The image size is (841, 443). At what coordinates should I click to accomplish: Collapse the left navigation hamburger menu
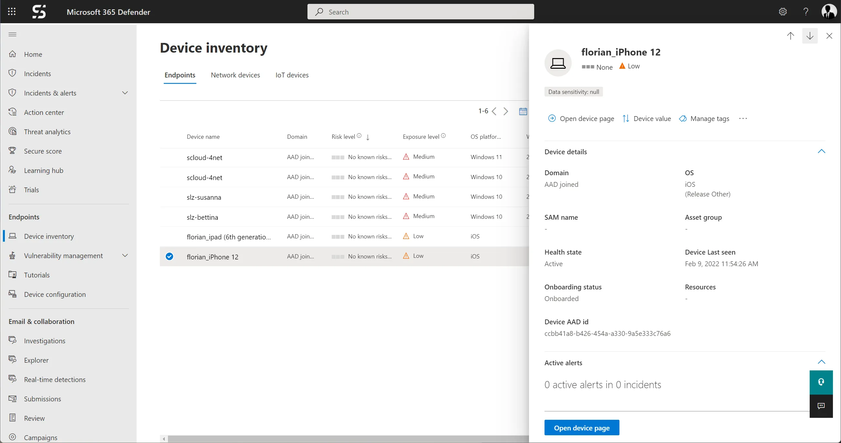(12, 34)
